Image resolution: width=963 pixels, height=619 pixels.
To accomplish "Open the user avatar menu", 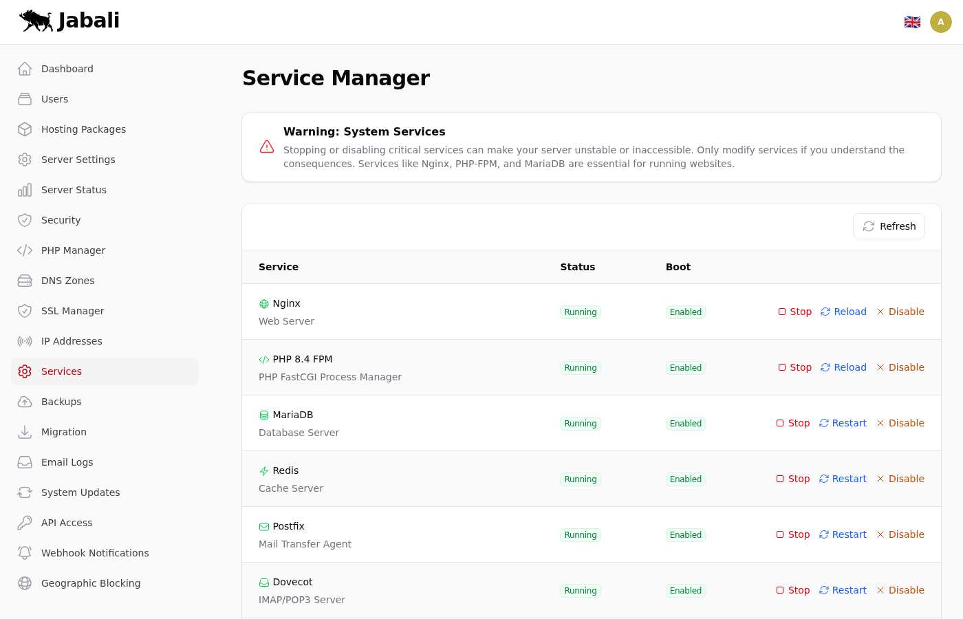I will pos(940,22).
